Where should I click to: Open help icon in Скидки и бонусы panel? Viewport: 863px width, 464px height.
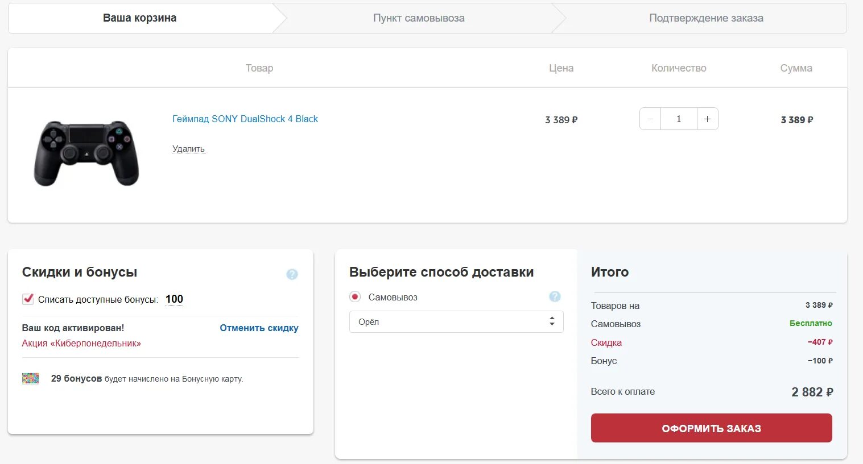tap(292, 274)
